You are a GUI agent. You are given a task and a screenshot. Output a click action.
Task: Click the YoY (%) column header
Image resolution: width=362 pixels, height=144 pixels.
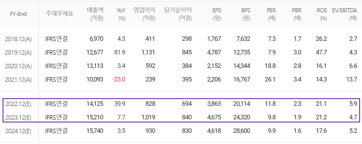121,14
